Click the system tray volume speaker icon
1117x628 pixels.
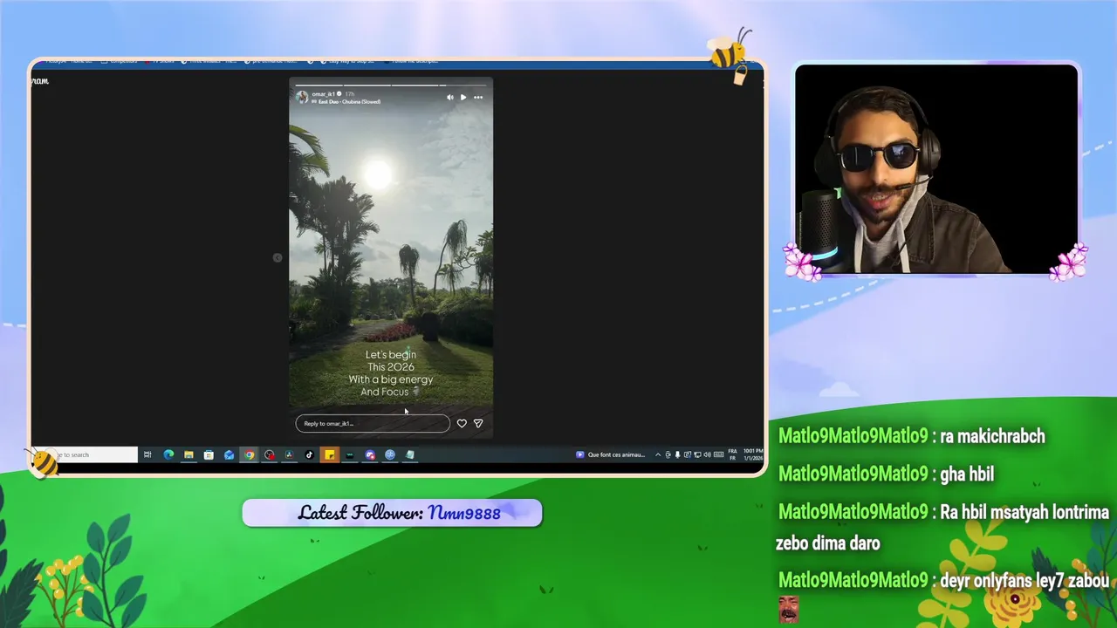coord(708,454)
